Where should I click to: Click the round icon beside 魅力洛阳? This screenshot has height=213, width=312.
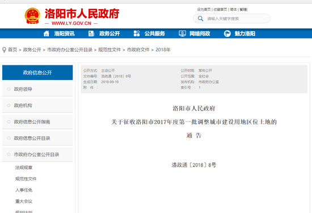227,34
